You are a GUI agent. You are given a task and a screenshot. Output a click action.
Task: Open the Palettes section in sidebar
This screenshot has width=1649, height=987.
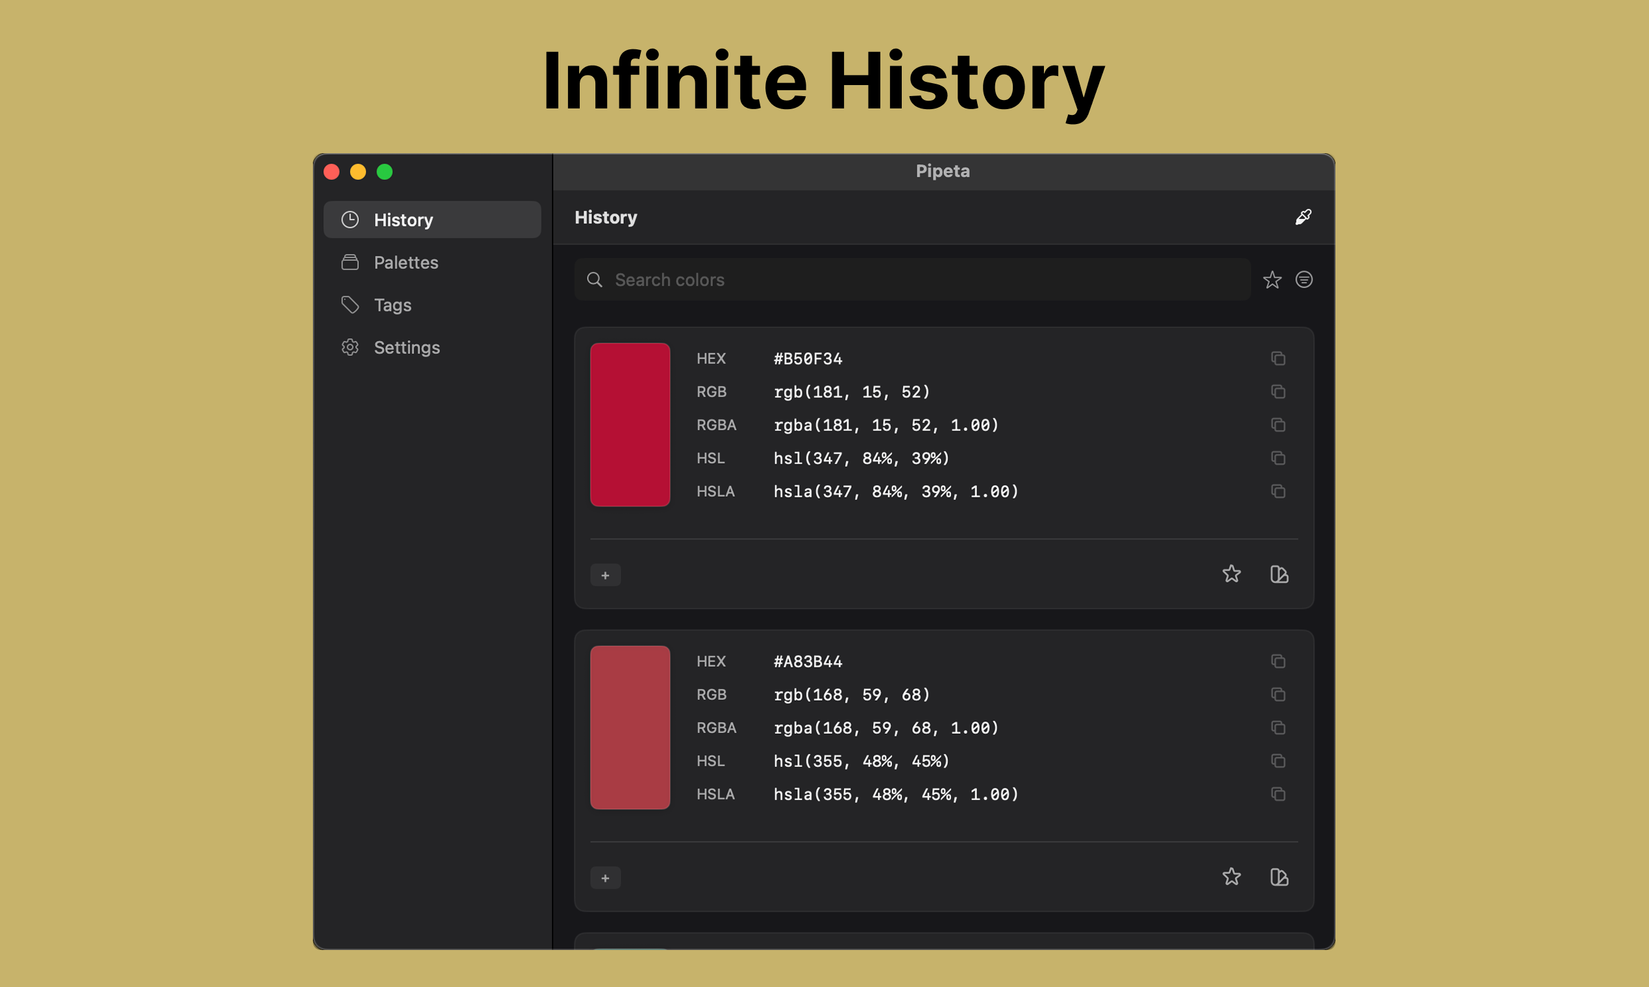pos(406,263)
